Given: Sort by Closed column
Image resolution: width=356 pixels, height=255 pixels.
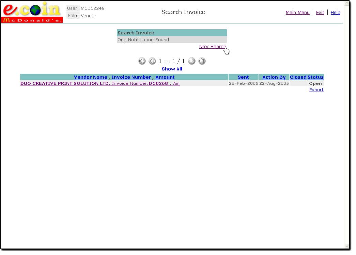Looking at the screenshot, I should [298, 77].
